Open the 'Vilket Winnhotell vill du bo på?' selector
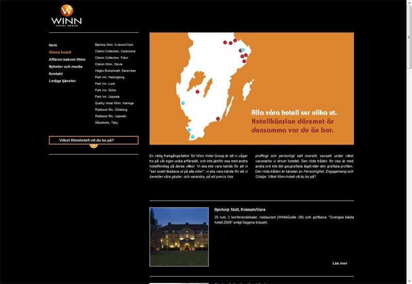Image resolution: width=412 pixels, height=284 pixels. coord(94,140)
